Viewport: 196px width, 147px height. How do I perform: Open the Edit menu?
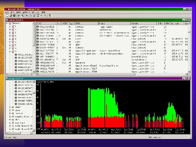pos(12,12)
